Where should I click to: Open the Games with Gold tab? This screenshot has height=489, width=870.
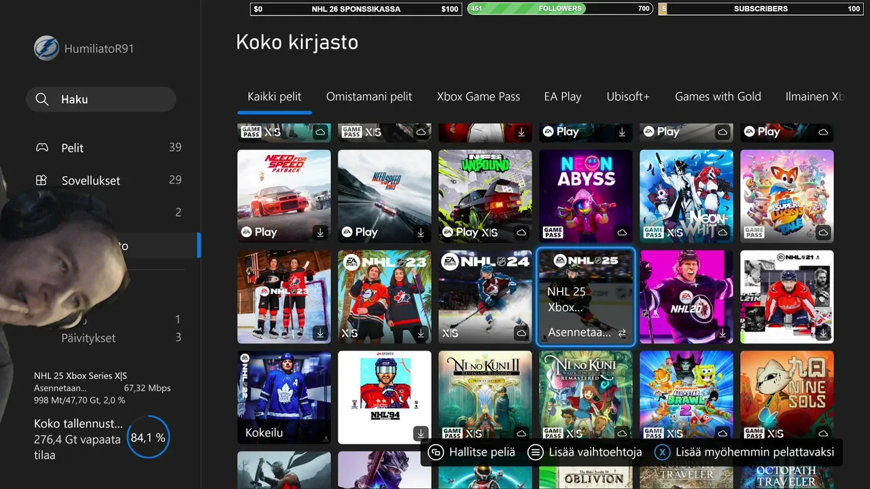pos(718,96)
